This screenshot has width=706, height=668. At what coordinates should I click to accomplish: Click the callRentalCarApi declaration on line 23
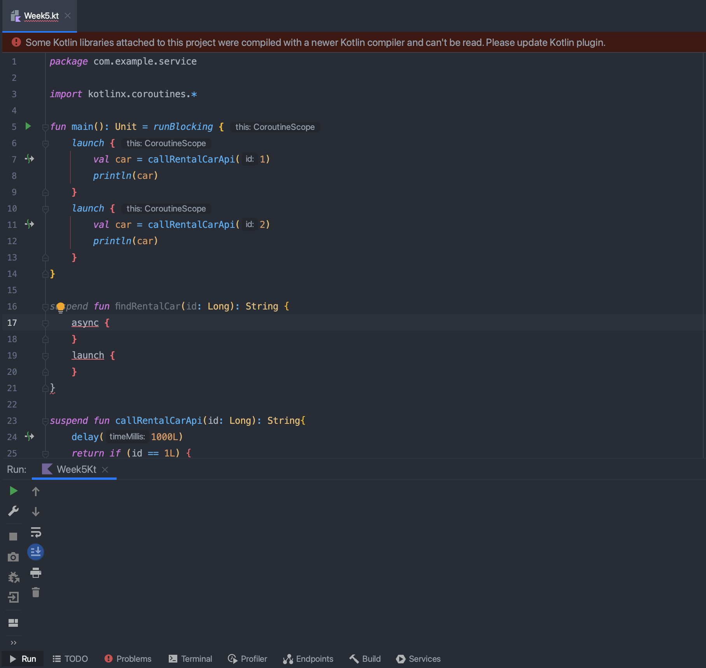click(159, 421)
